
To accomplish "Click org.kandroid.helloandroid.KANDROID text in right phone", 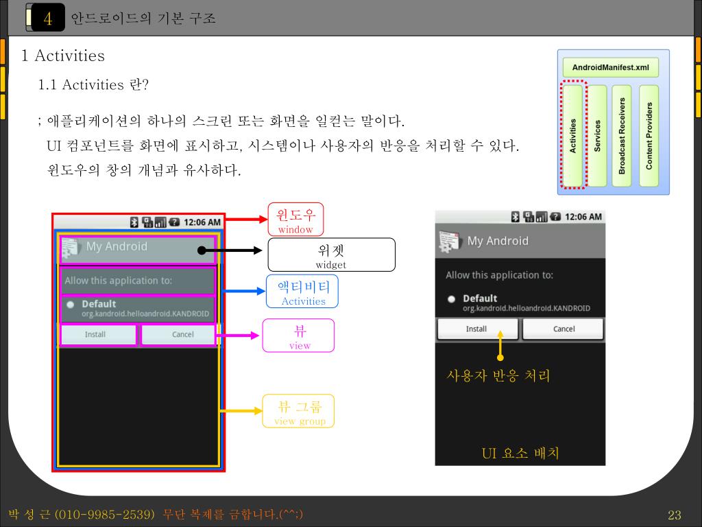I will [x=526, y=308].
